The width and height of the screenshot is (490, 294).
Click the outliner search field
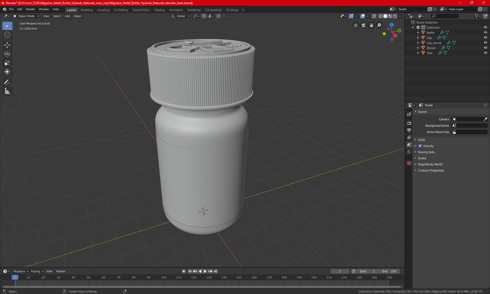coord(444,16)
